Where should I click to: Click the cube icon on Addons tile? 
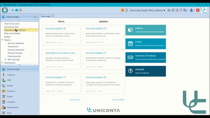click(x=130, y=30)
